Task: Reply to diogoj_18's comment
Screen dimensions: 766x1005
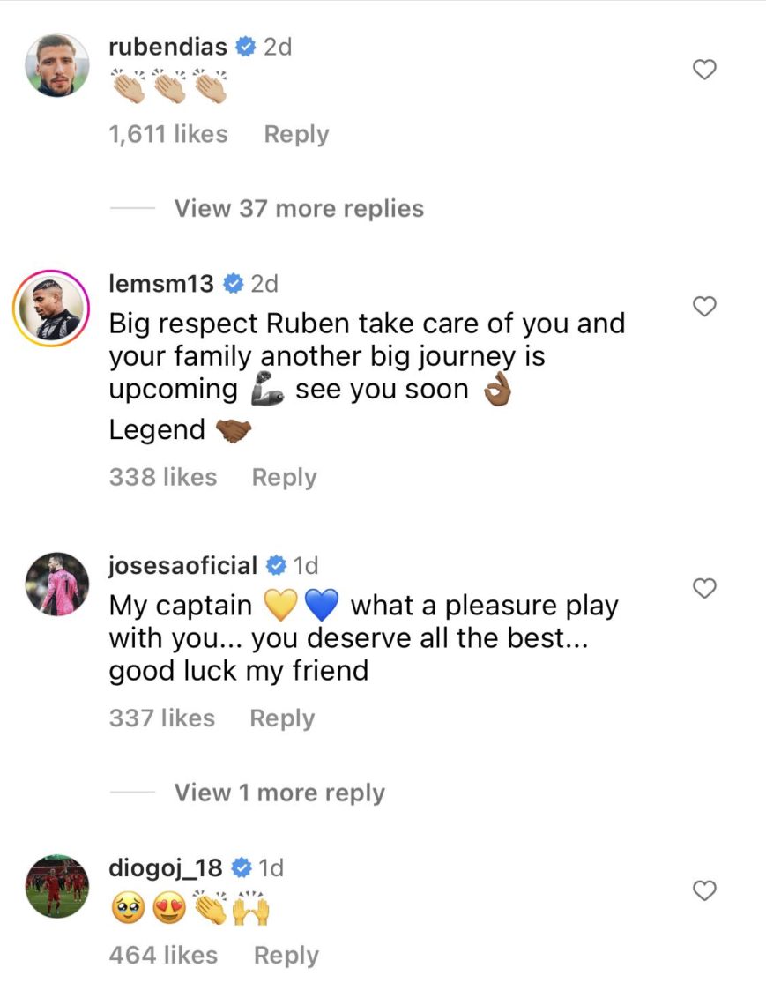Action: tap(285, 954)
